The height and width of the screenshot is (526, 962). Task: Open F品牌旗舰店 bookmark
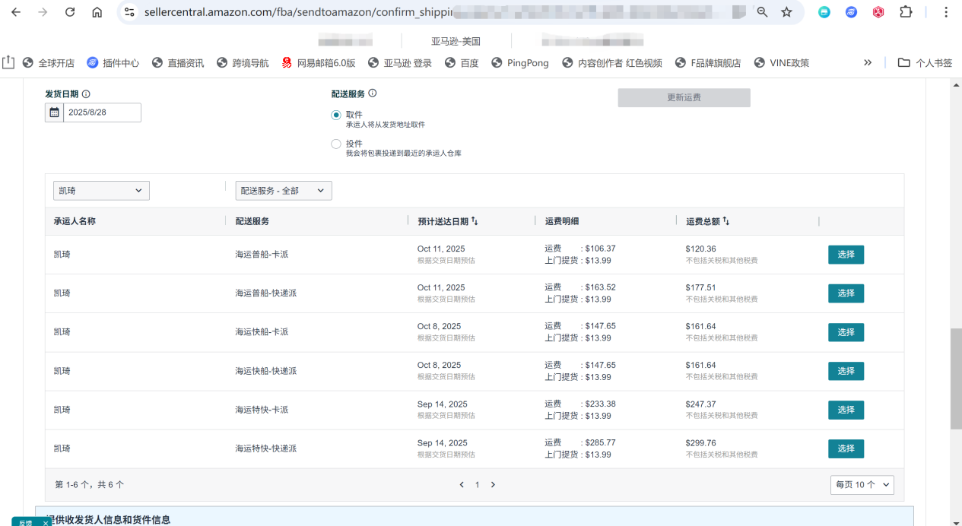click(x=708, y=63)
